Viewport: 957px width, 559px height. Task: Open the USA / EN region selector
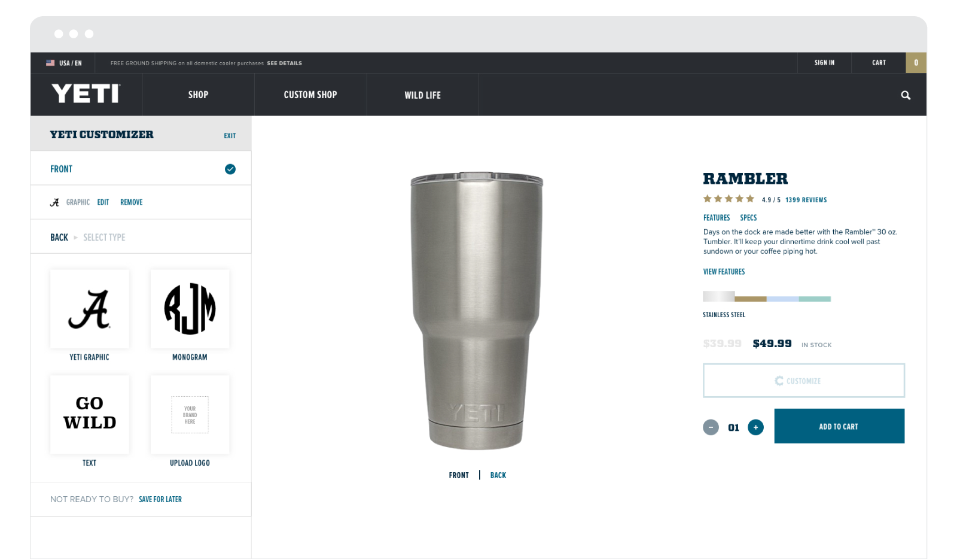[x=64, y=63]
